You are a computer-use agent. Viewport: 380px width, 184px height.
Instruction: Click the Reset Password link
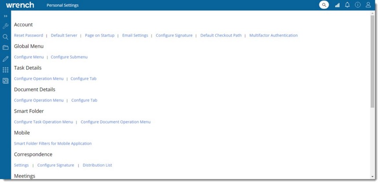29,35
